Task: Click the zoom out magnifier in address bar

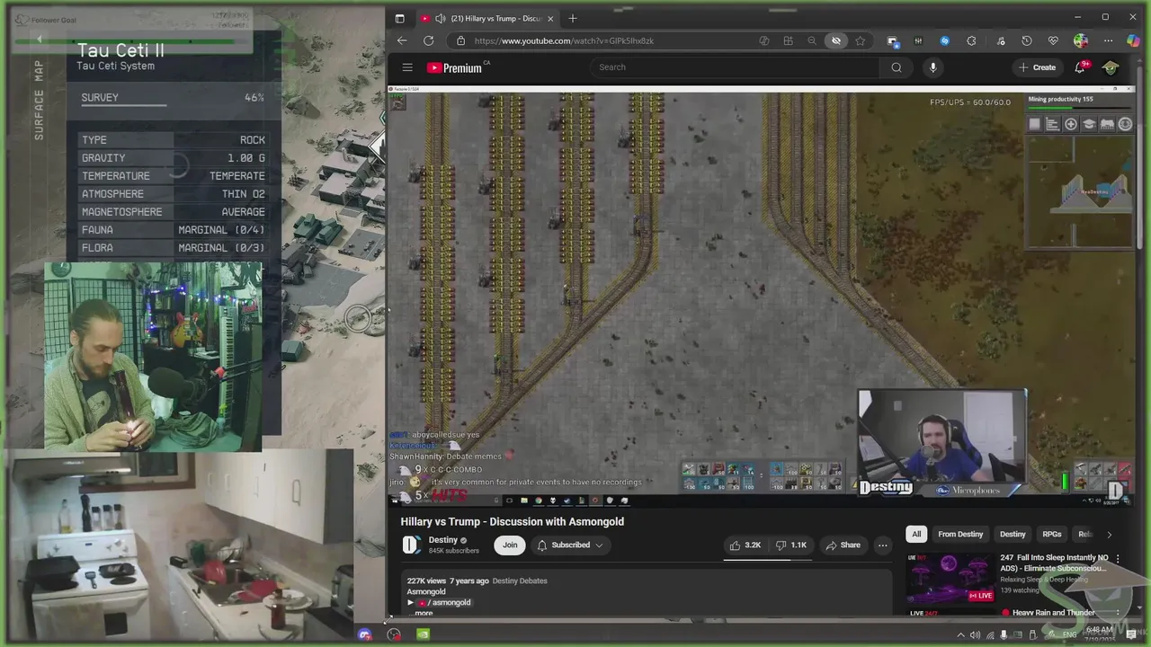Action: coord(812,40)
